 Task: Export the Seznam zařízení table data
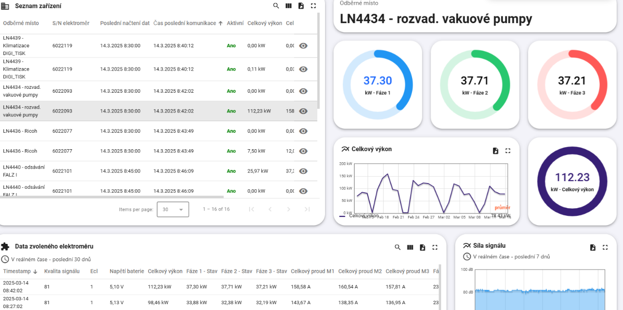pos(301,6)
